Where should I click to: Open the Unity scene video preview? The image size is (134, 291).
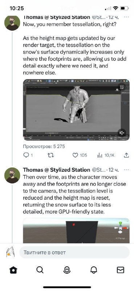(76, 231)
